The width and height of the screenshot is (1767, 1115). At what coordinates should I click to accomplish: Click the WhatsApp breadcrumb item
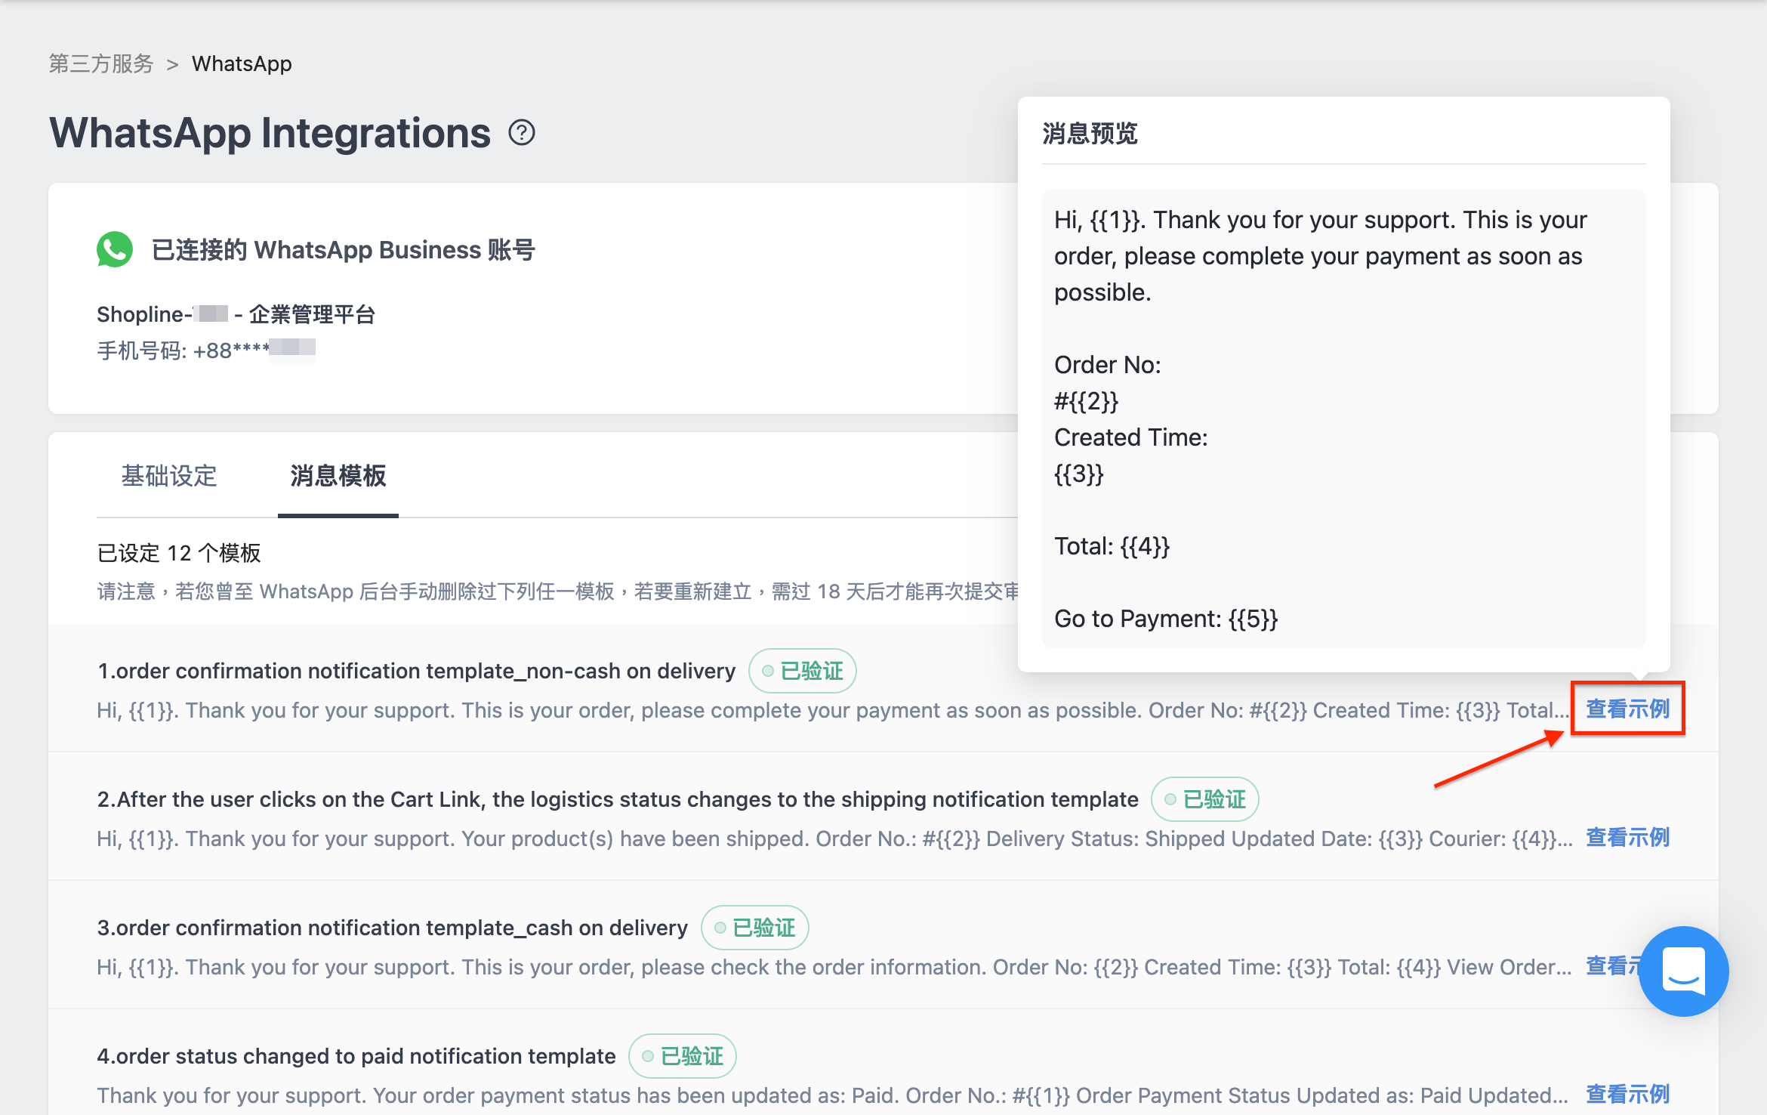click(242, 63)
